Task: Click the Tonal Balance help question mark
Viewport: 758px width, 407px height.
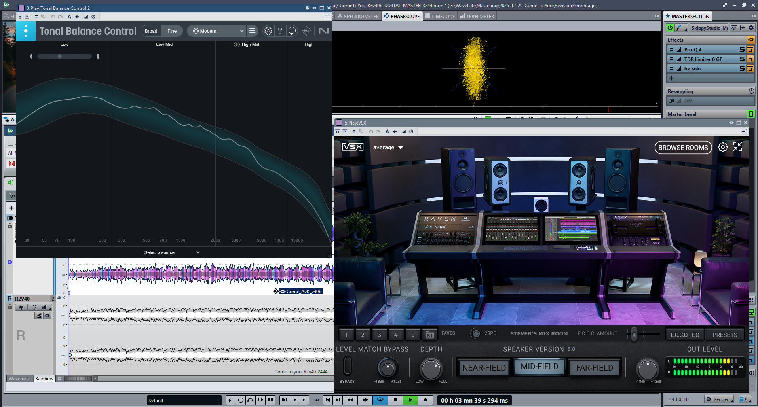Action: point(280,31)
